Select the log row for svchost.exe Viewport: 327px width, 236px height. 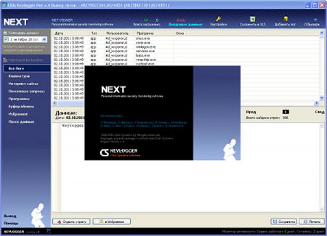[x=186, y=64]
